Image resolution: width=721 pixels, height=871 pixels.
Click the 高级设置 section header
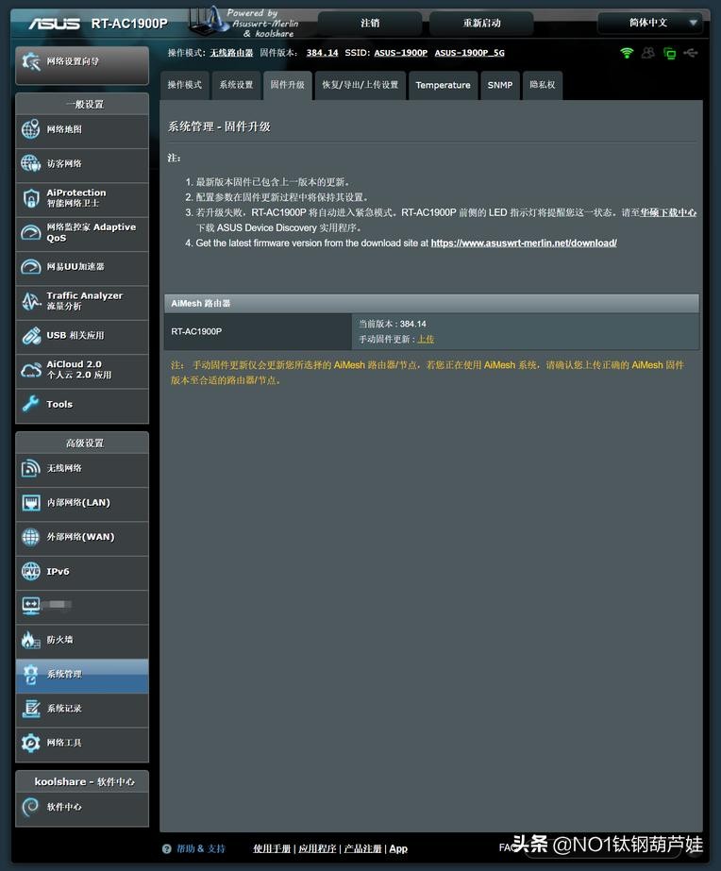coord(82,444)
